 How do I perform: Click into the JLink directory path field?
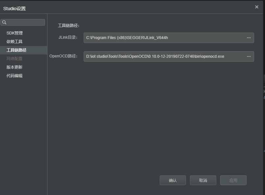pyautogui.click(x=163, y=38)
